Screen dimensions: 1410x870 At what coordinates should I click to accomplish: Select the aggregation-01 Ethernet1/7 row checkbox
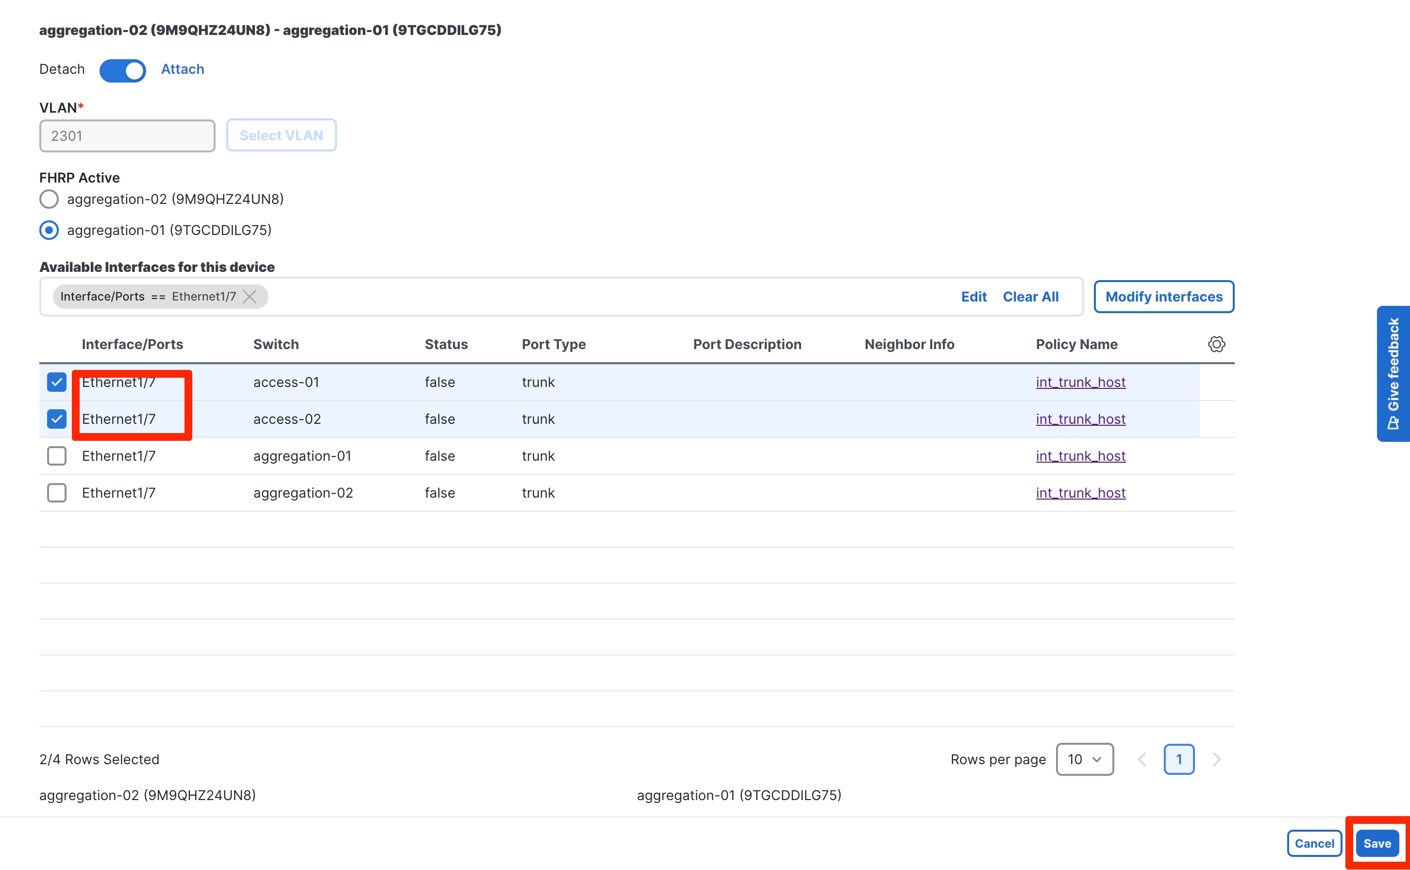[x=56, y=456]
